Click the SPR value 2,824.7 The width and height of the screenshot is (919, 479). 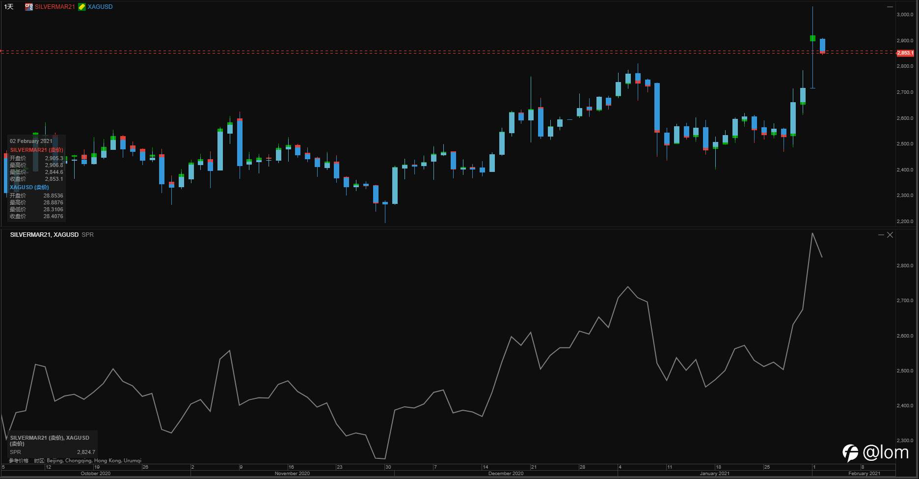86,452
